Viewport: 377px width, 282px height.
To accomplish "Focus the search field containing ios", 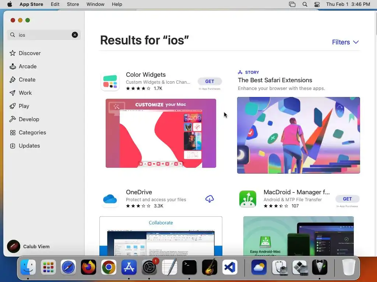I will click(x=44, y=35).
